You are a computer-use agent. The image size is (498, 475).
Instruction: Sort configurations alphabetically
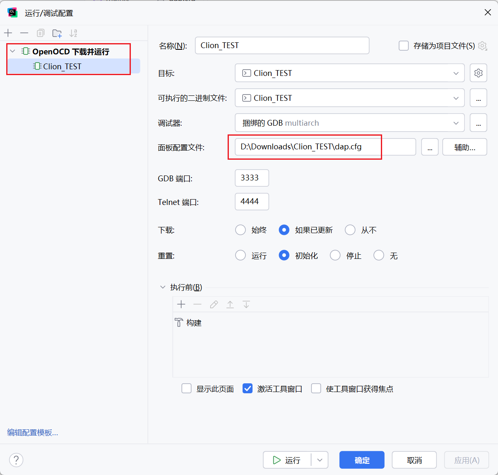[x=74, y=33]
